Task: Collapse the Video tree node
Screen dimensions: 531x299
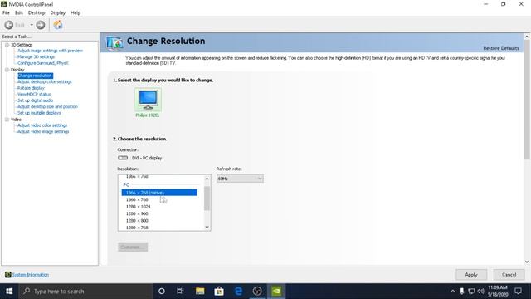Action: pyautogui.click(x=7, y=120)
